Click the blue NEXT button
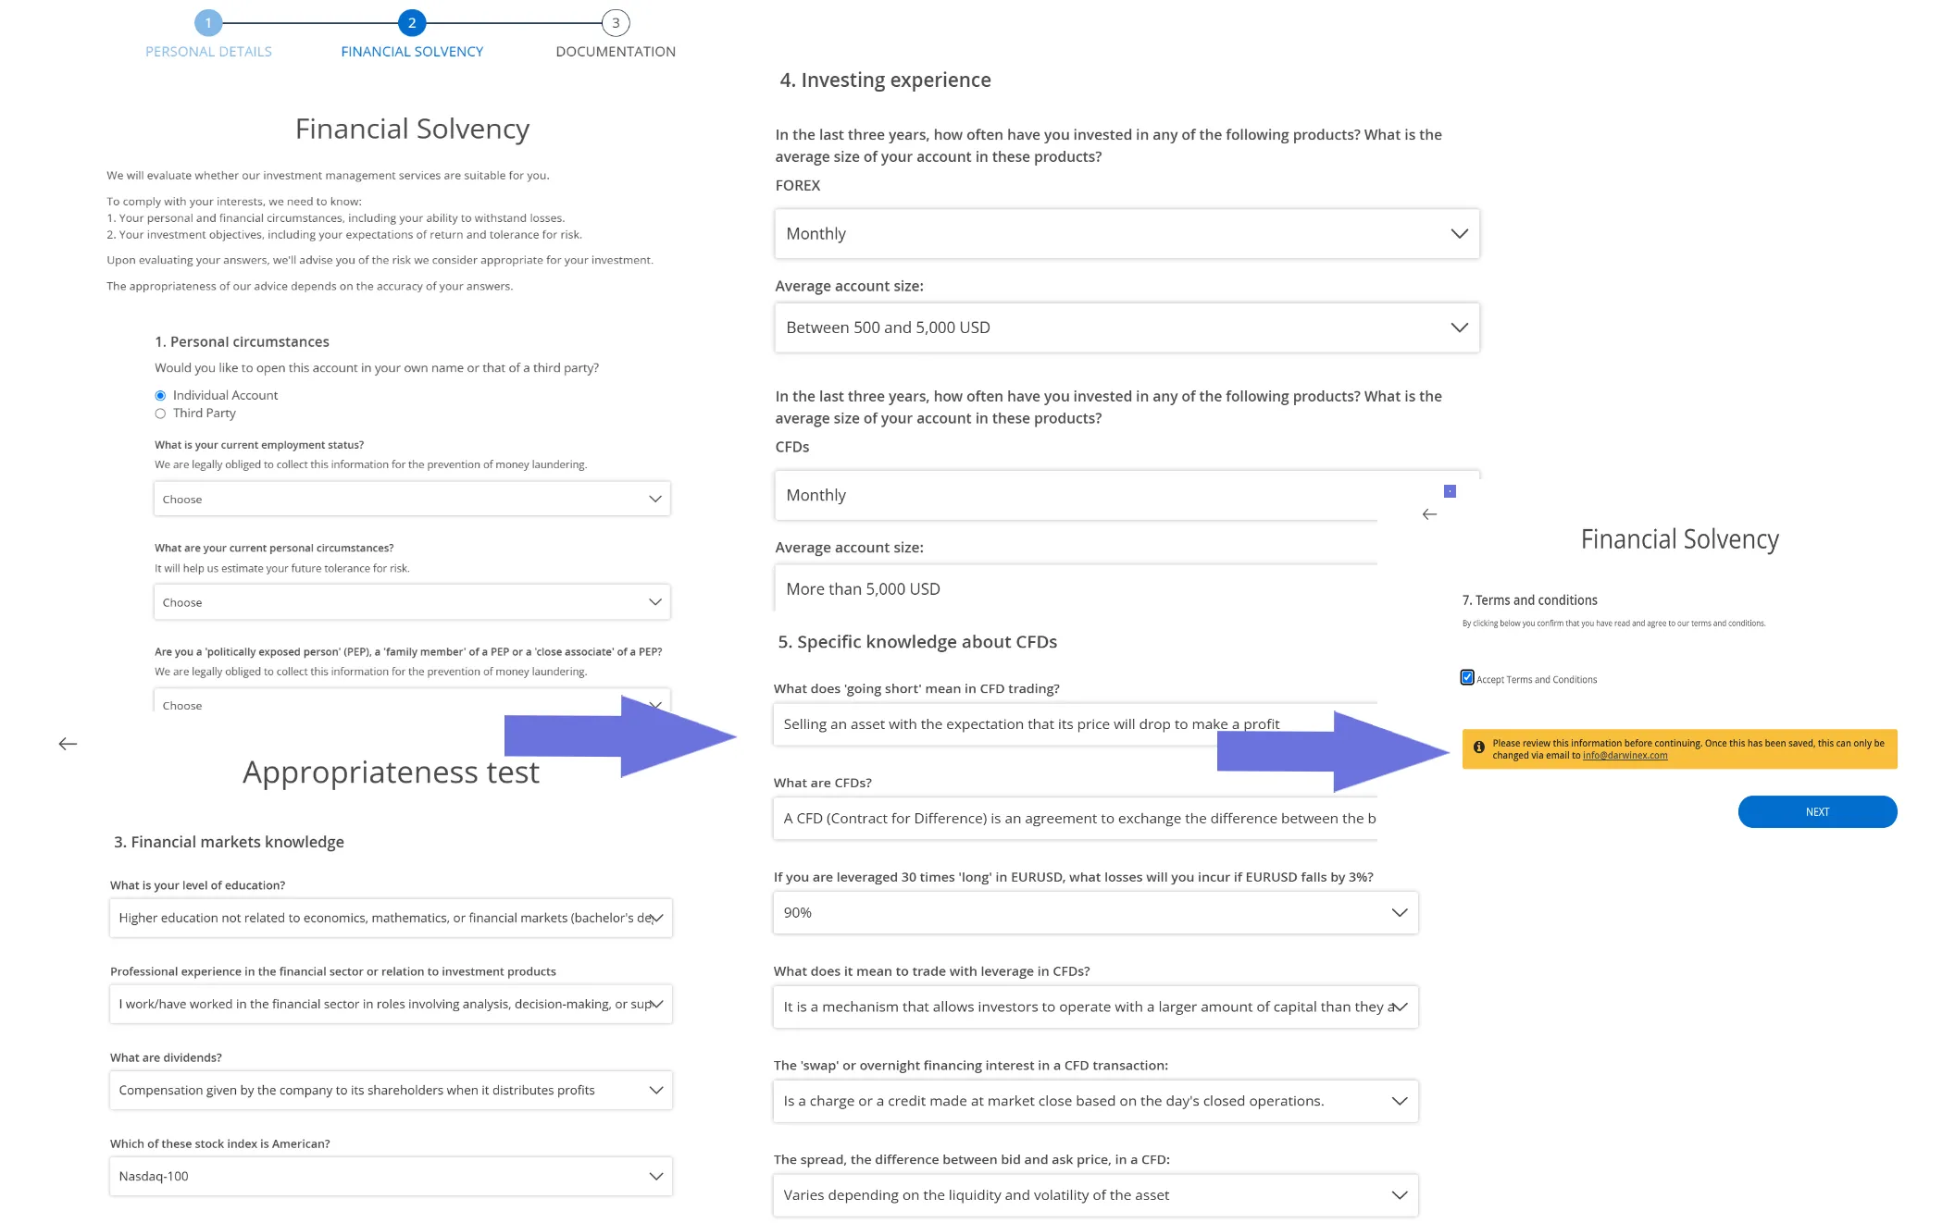This screenshot has width=1955, height=1223. click(x=1817, y=812)
